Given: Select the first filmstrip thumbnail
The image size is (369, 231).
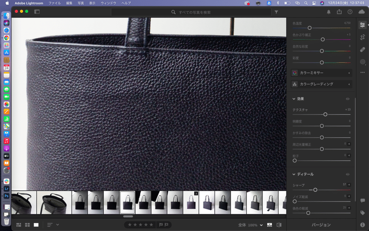Looking at the screenshot, I should point(24,202).
